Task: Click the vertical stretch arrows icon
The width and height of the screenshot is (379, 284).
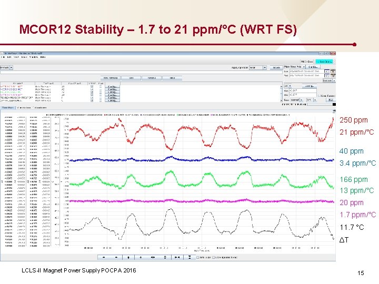Action: 165,257
